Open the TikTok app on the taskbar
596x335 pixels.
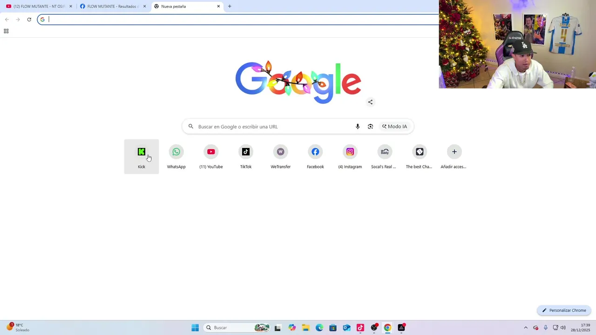[x=360, y=328]
